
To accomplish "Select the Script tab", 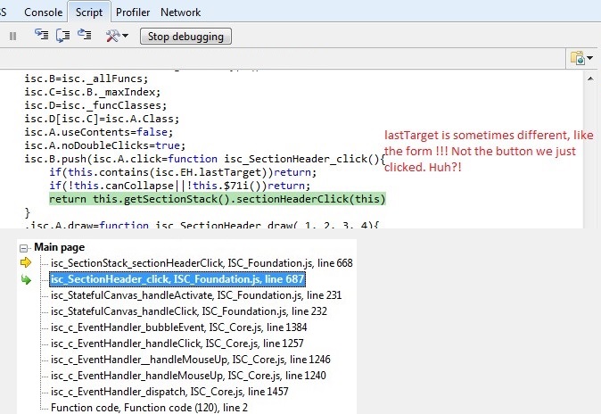I will [89, 12].
